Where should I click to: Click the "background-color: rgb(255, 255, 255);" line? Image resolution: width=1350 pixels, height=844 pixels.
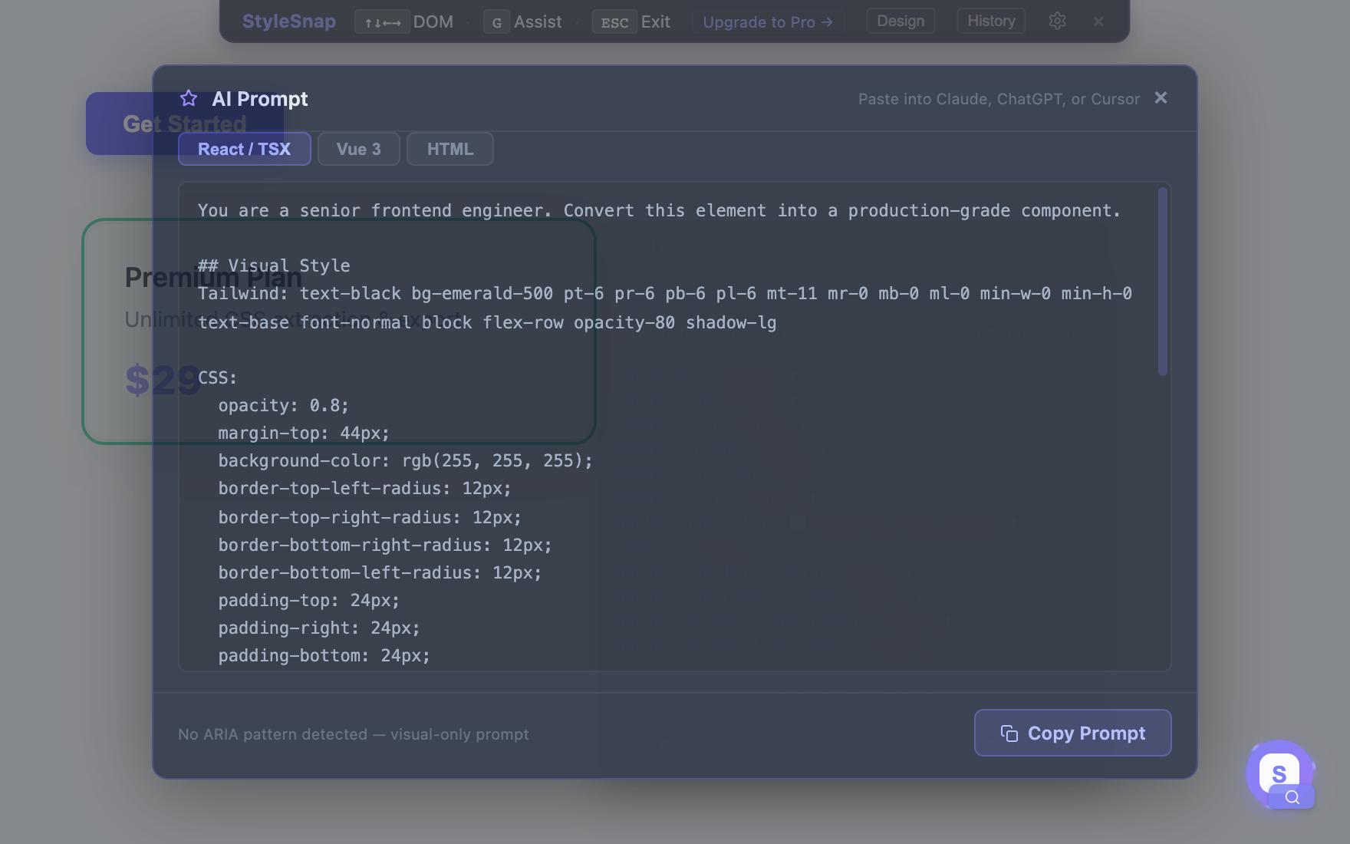point(406,460)
